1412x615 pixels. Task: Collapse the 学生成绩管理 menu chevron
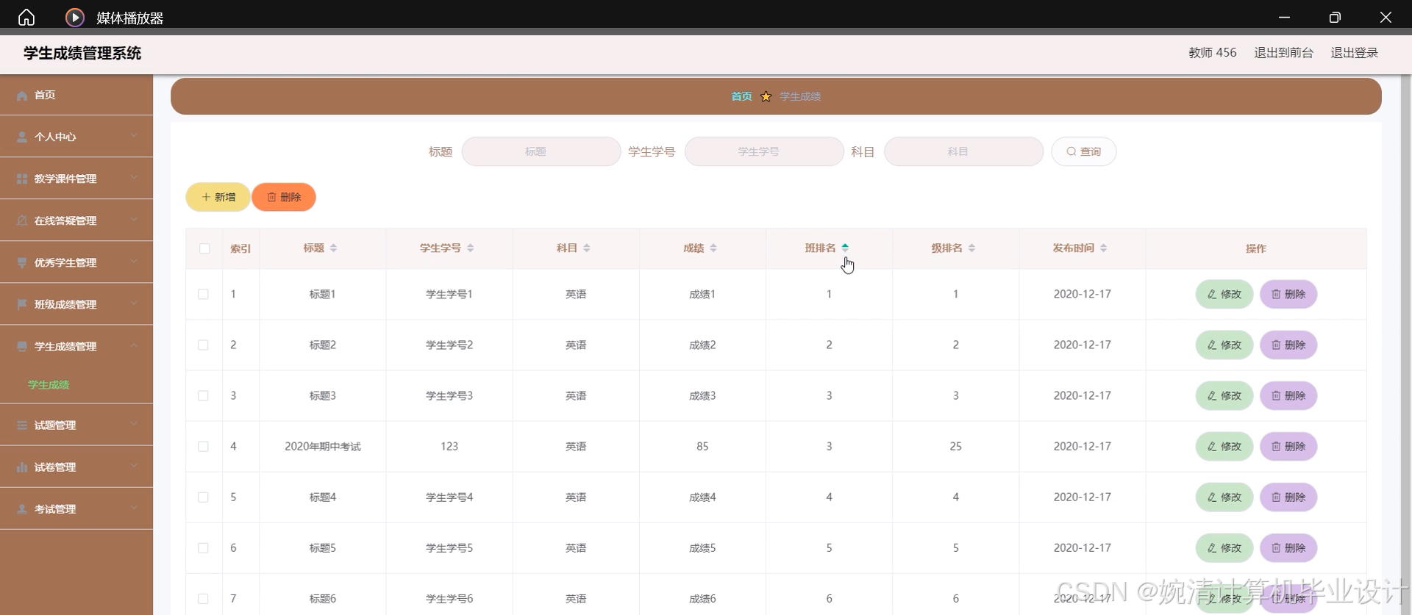(x=134, y=345)
